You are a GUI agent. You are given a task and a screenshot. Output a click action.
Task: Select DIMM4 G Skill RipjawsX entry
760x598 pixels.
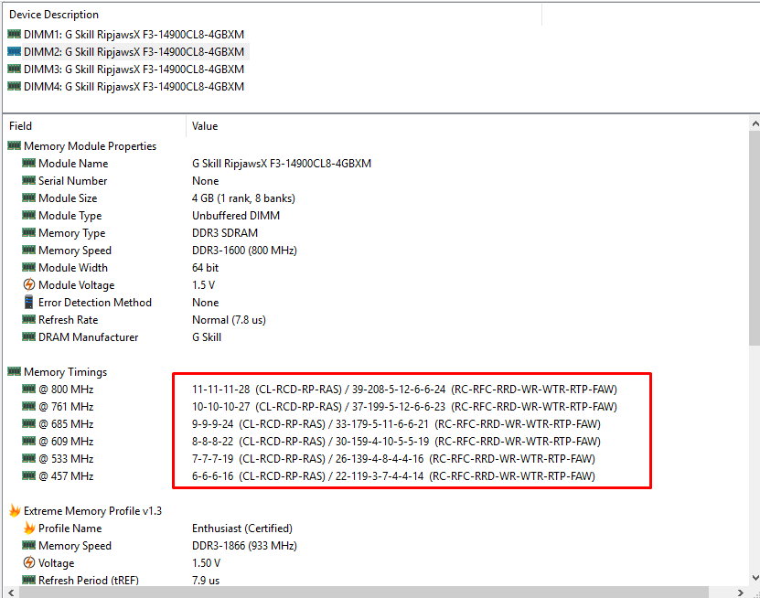(134, 87)
